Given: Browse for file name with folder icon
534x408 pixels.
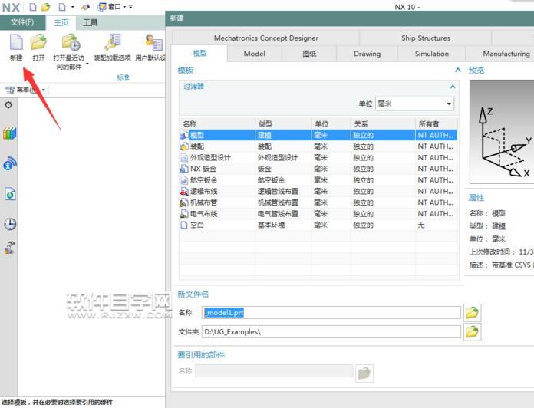Looking at the screenshot, I should point(472,312).
